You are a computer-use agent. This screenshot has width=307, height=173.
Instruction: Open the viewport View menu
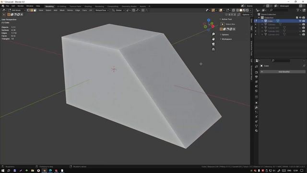tap(41, 10)
